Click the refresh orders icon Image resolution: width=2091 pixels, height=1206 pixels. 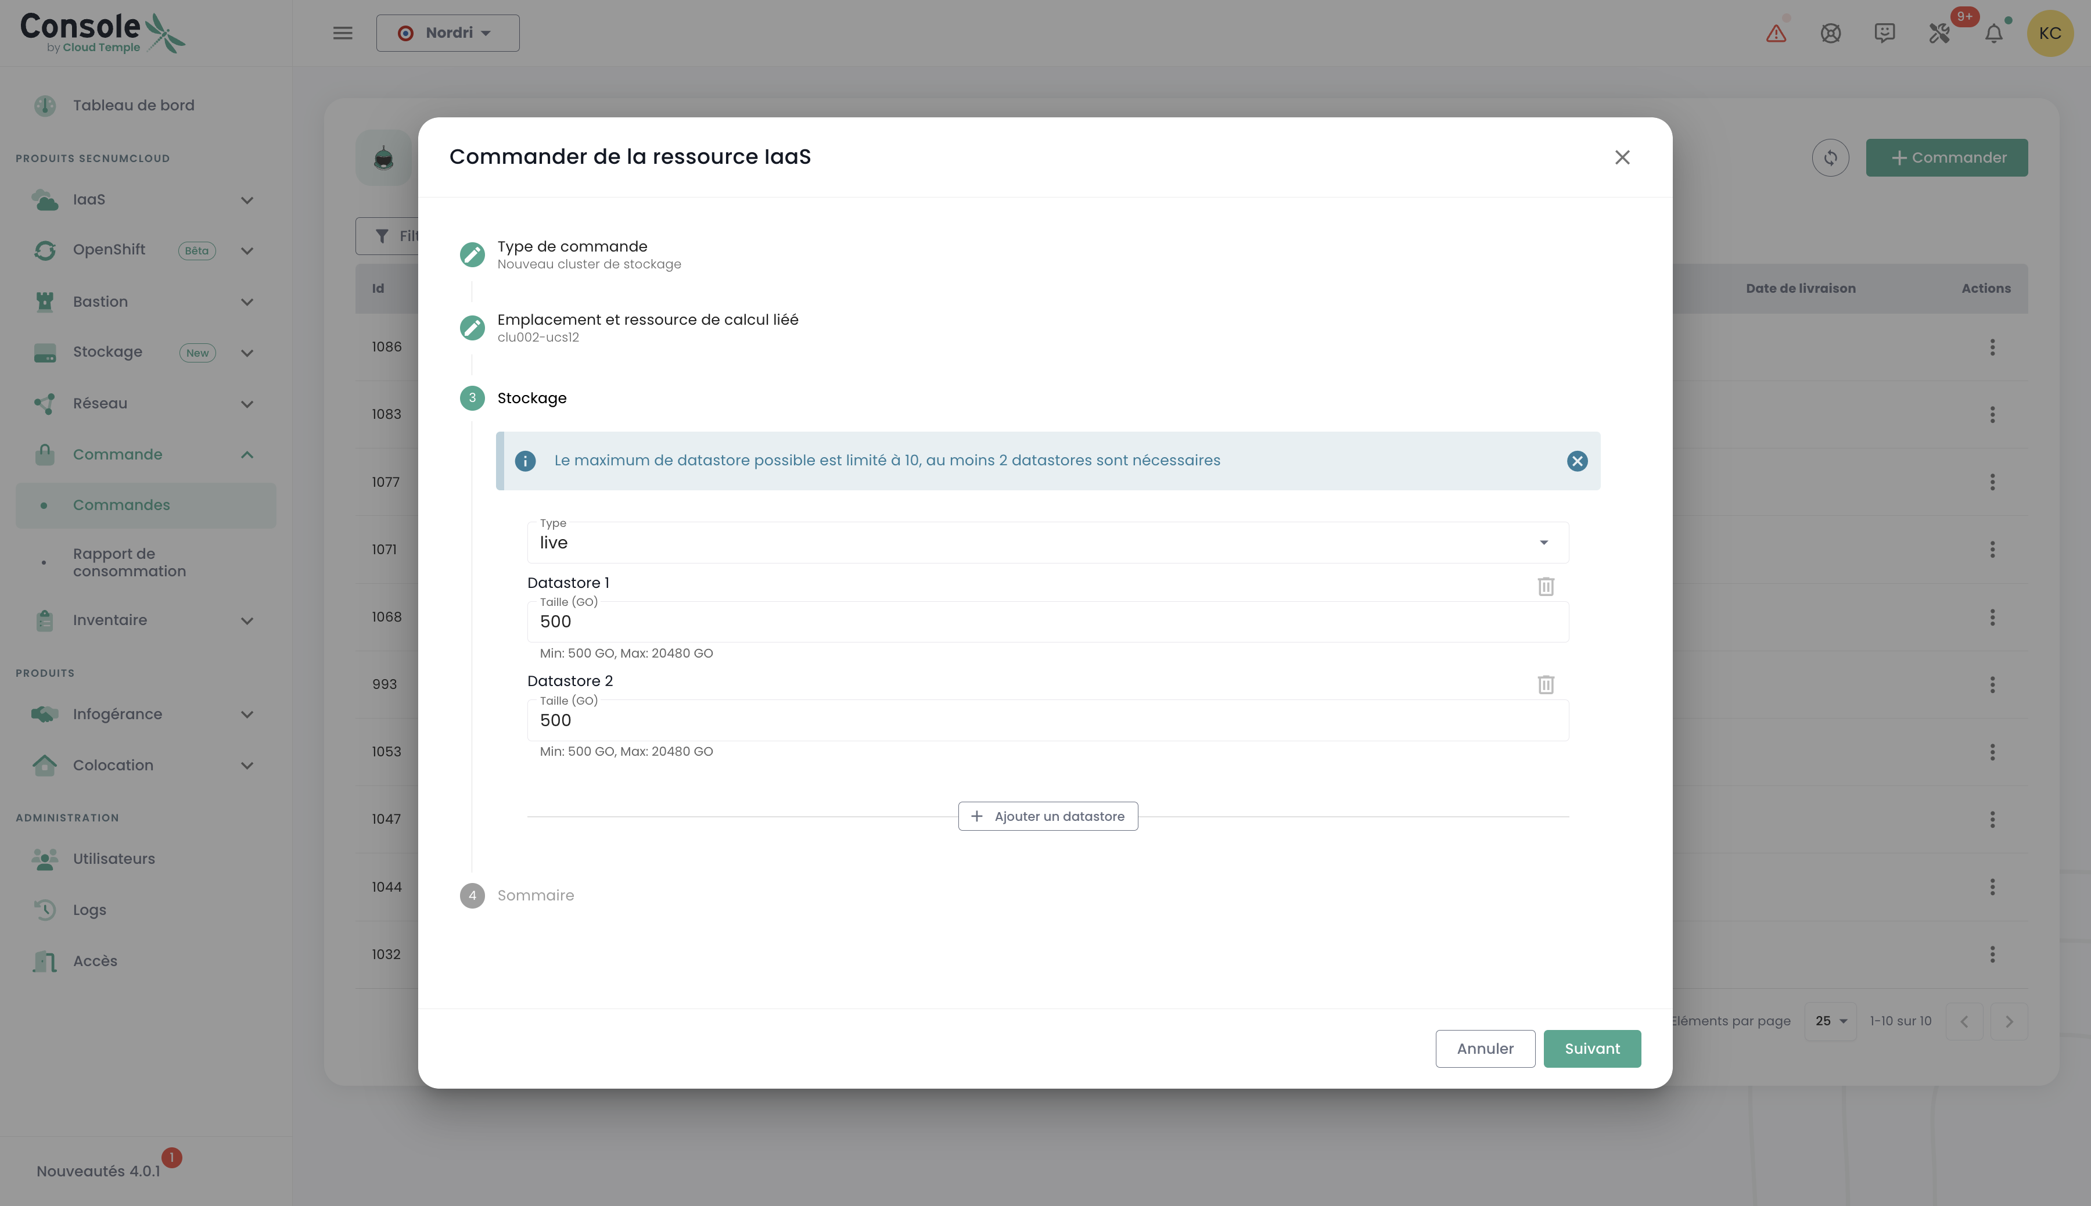pyautogui.click(x=1830, y=157)
